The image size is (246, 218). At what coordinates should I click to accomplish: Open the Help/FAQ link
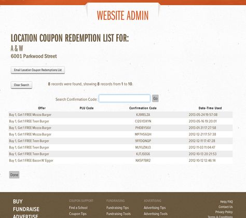[226, 202]
